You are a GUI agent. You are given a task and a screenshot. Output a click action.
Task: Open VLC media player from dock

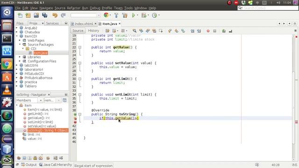[x=7, y=90]
